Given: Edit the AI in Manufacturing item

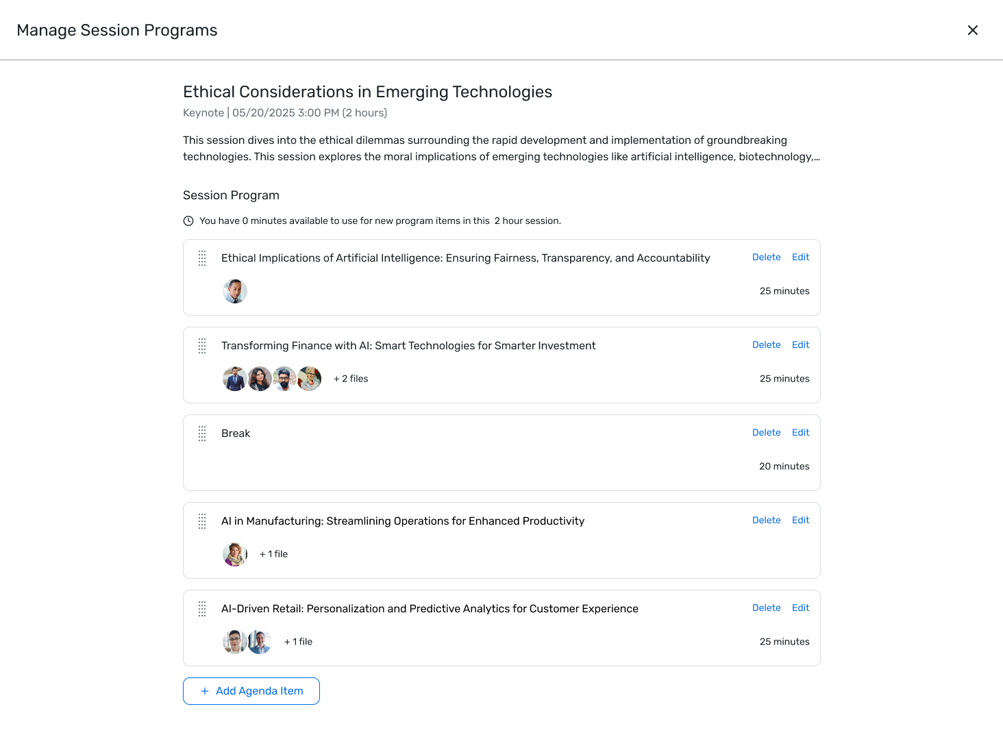Looking at the screenshot, I should 800,521.
